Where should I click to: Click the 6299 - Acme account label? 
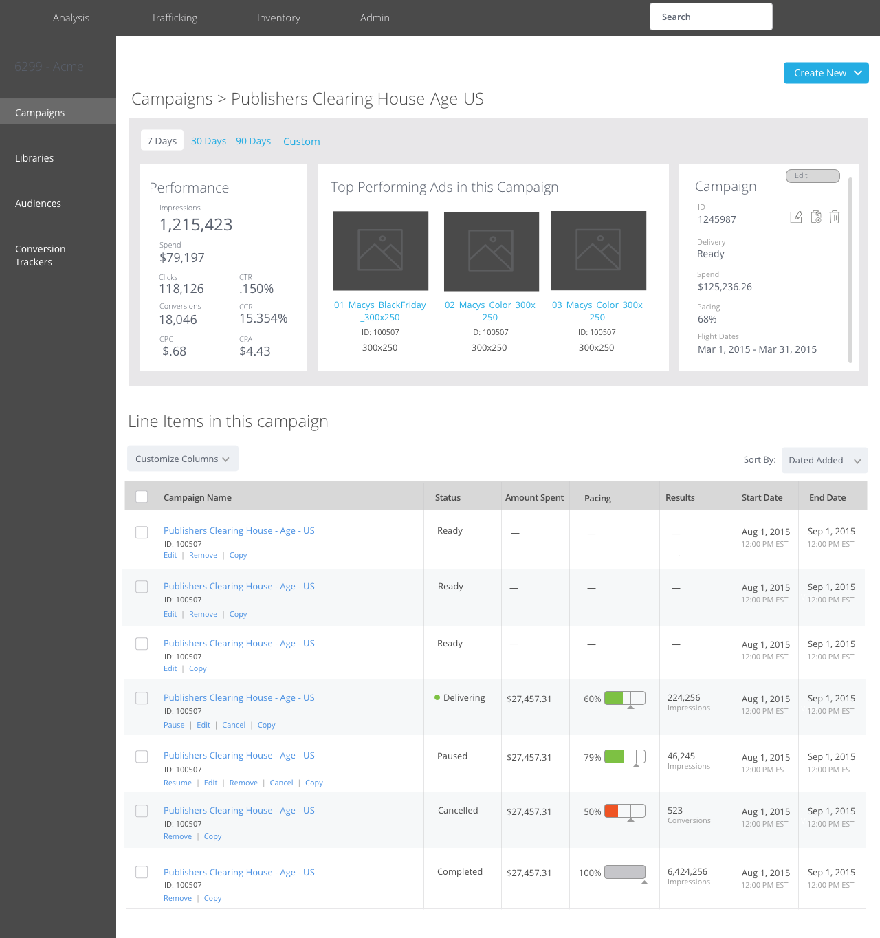49,67
